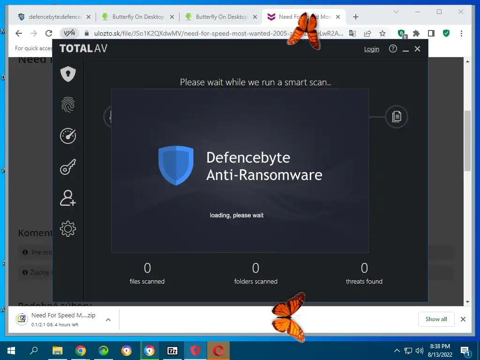Show hidden system tray icons
Image resolution: width=480 pixels, height=360 pixels.
tap(397, 351)
